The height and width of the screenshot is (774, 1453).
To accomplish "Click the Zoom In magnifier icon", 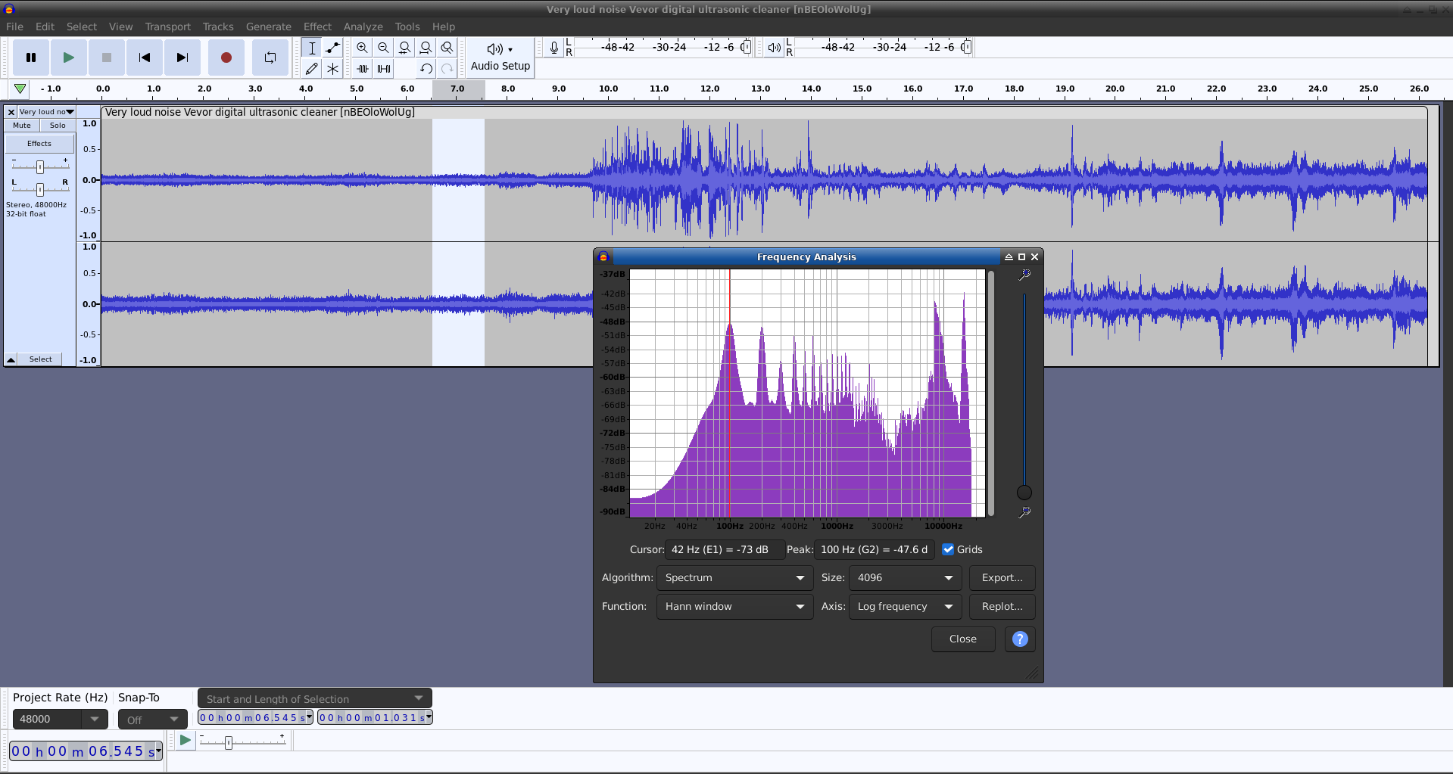I will (x=363, y=48).
